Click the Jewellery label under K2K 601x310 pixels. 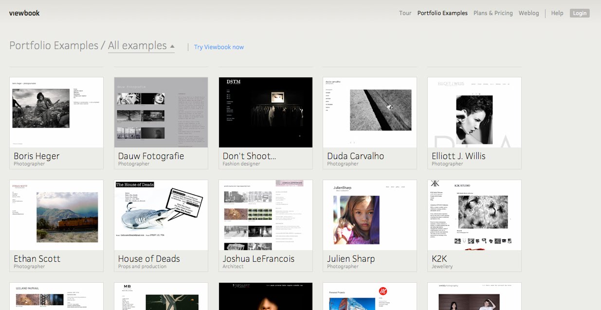point(442,267)
